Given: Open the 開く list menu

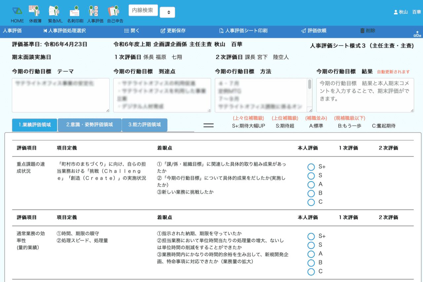Looking at the screenshot, I should 132,31.
